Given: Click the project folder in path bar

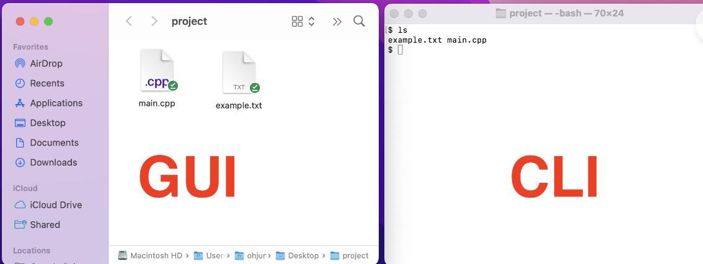Looking at the screenshot, I should point(350,255).
